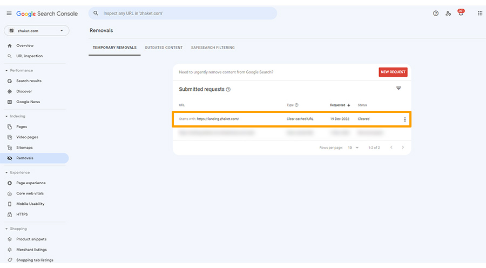Viewport: 486px width, 268px height.
Task: Click the Page experience icon
Action: 10,183
